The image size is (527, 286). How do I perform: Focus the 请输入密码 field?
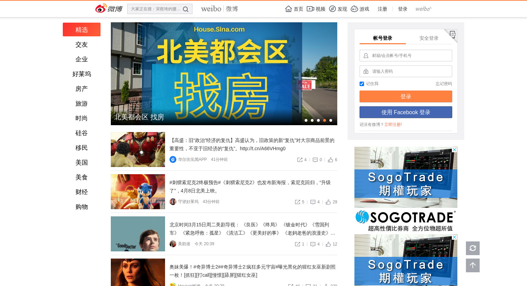point(406,71)
